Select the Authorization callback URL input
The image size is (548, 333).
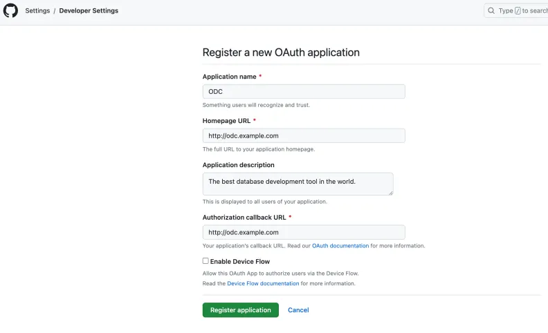click(303, 232)
